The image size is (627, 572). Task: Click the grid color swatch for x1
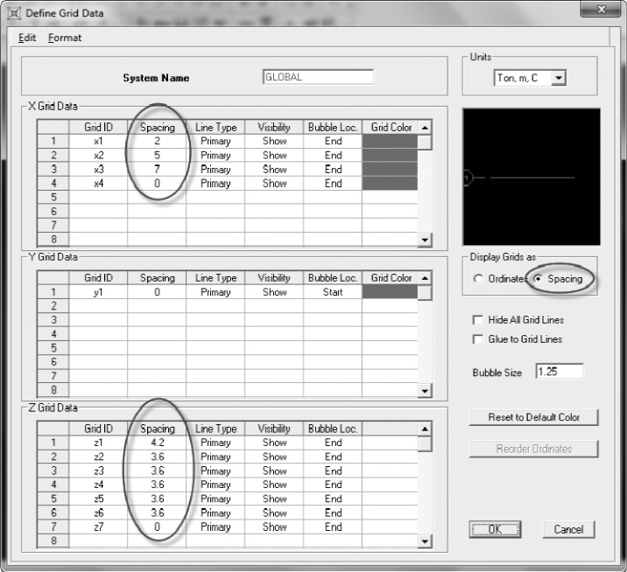tap(390, 142)
